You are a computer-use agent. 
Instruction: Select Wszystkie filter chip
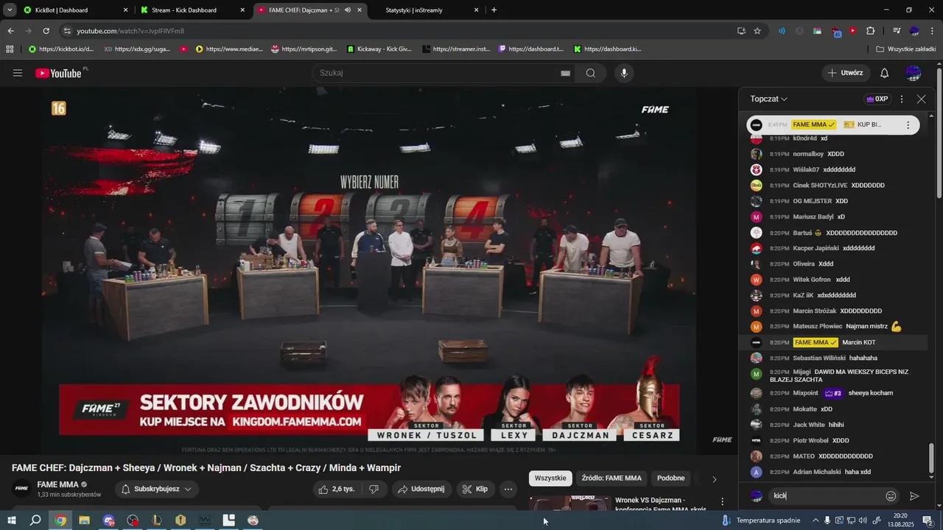pos(550,478)
